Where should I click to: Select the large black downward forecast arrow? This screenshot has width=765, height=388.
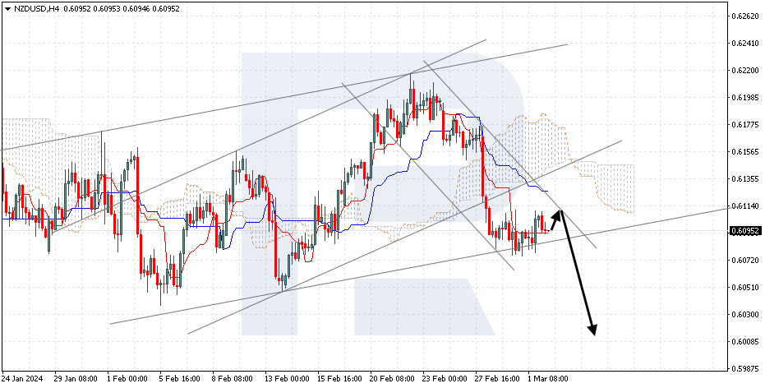tap(578, 276)
